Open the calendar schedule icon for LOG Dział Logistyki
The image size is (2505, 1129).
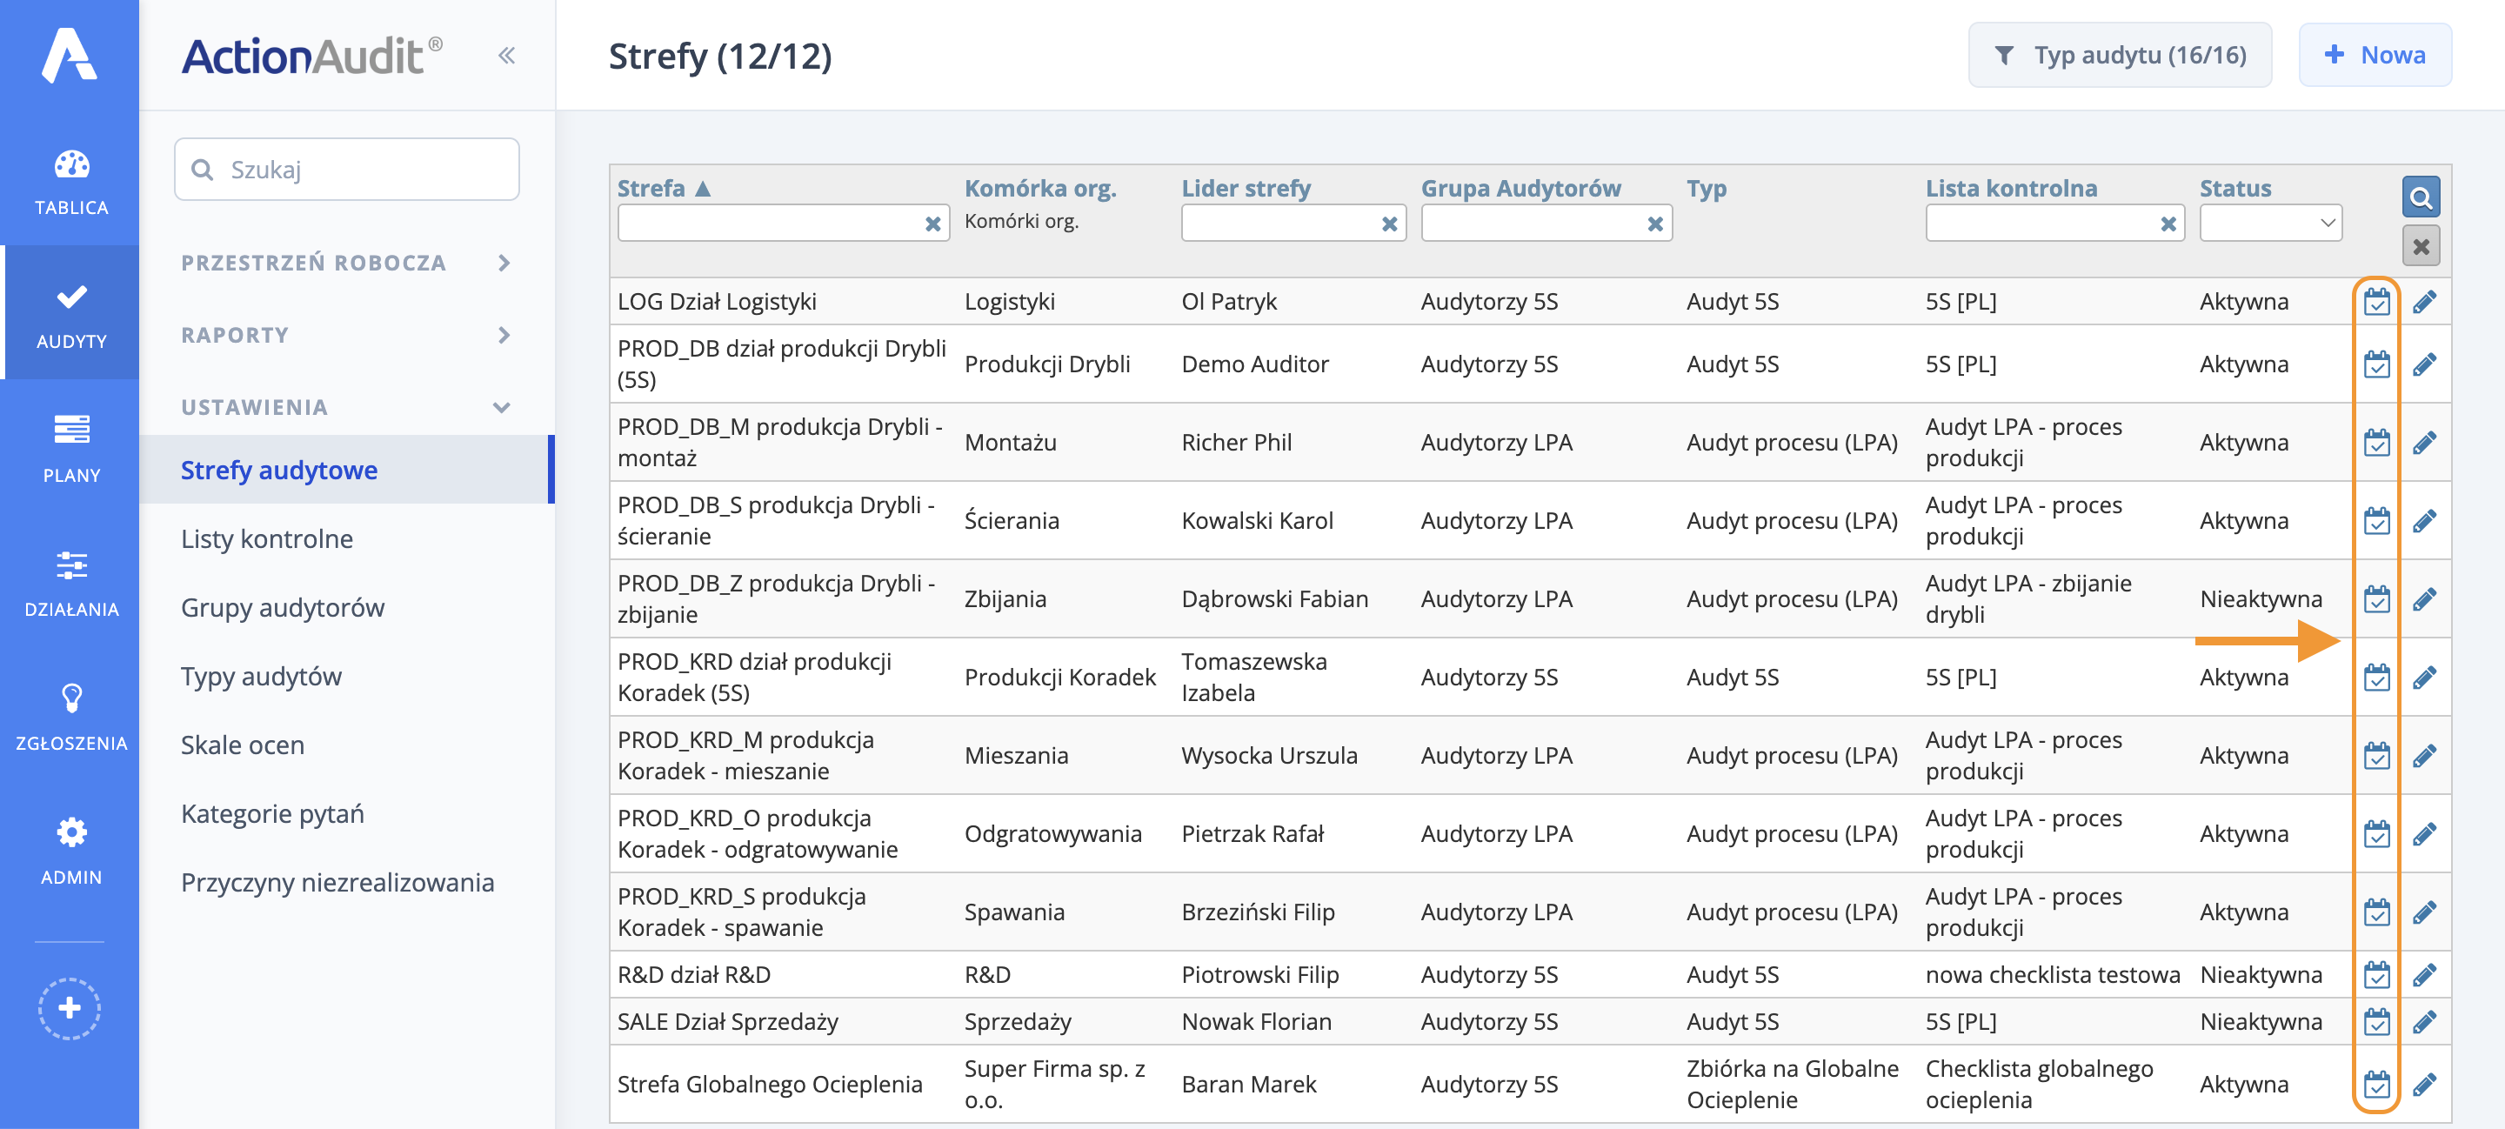click(x=2376, y=302)
